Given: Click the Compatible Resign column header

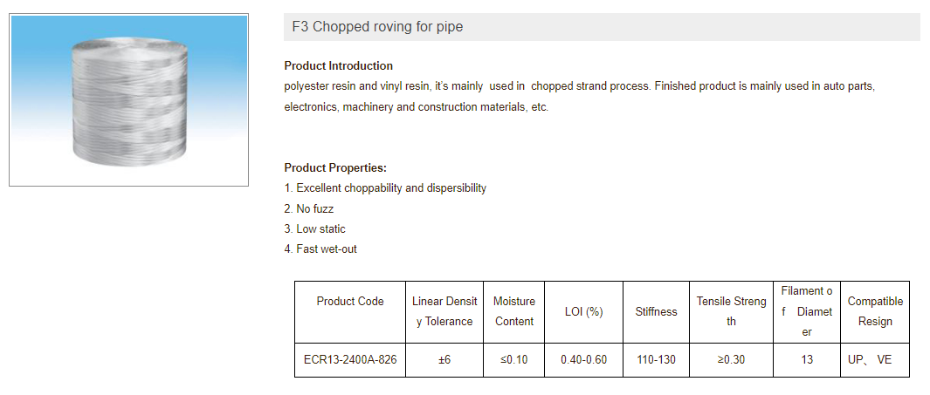Looking at the screenshot, I should [875, 311].
